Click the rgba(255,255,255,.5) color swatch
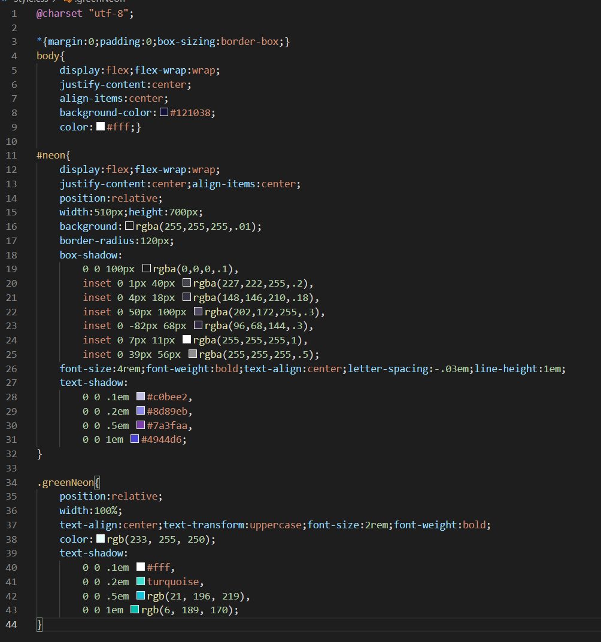The height and width of the screenshot is (642, 601). [192, 354]
